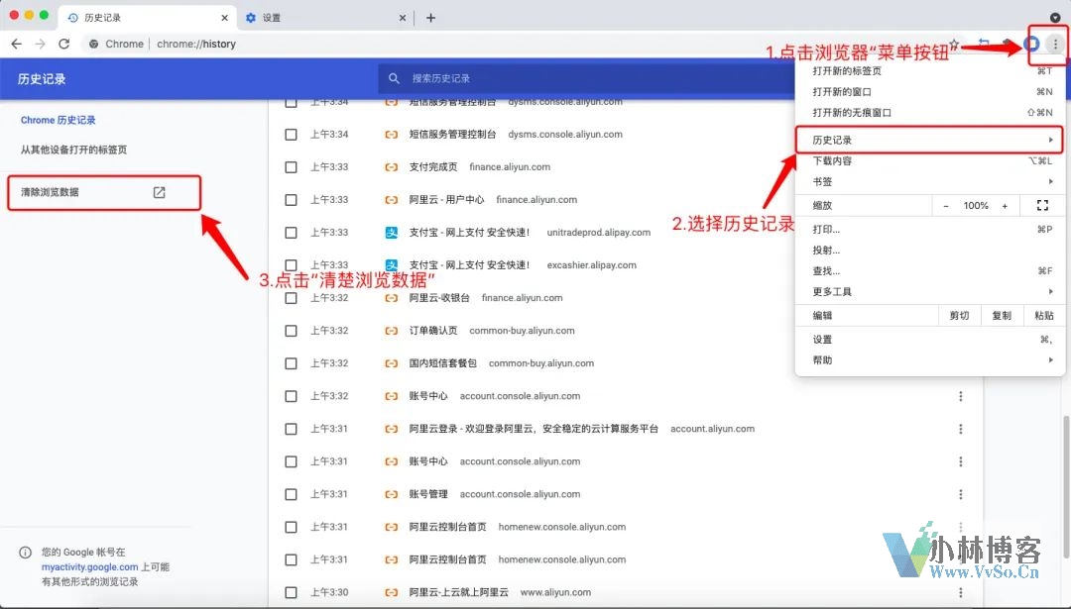This screenshot has width=1071, height=609.
Task: Tick checkbox for 阿里云-收银台 entry
Action: [291, 298]
